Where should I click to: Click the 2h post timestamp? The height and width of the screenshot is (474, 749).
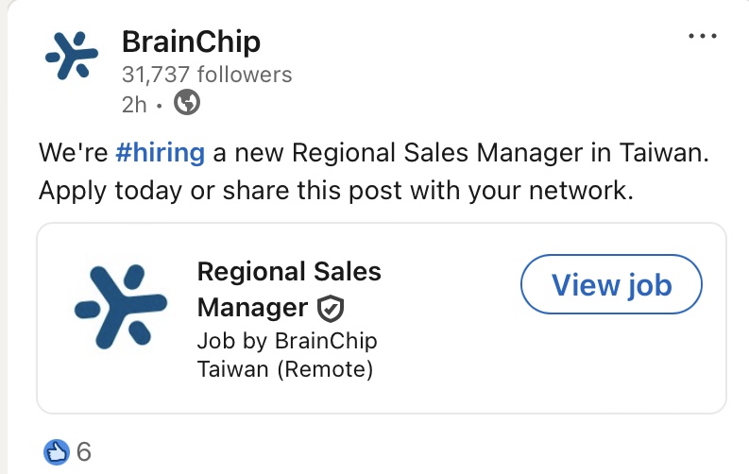(x=134, y=104)
